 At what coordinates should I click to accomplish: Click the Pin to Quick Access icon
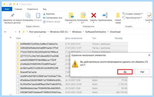13,15
